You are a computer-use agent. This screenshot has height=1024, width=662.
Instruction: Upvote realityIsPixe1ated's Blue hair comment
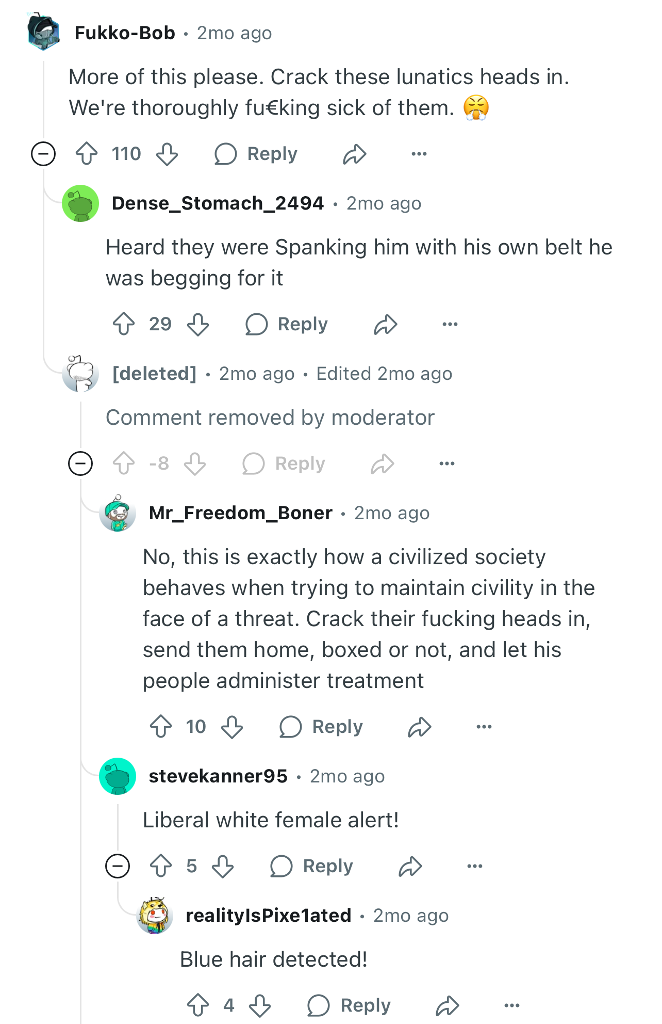click(x=198, y=1005)
